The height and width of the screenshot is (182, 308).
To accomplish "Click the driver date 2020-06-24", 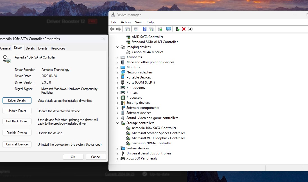I will (49, 76).
